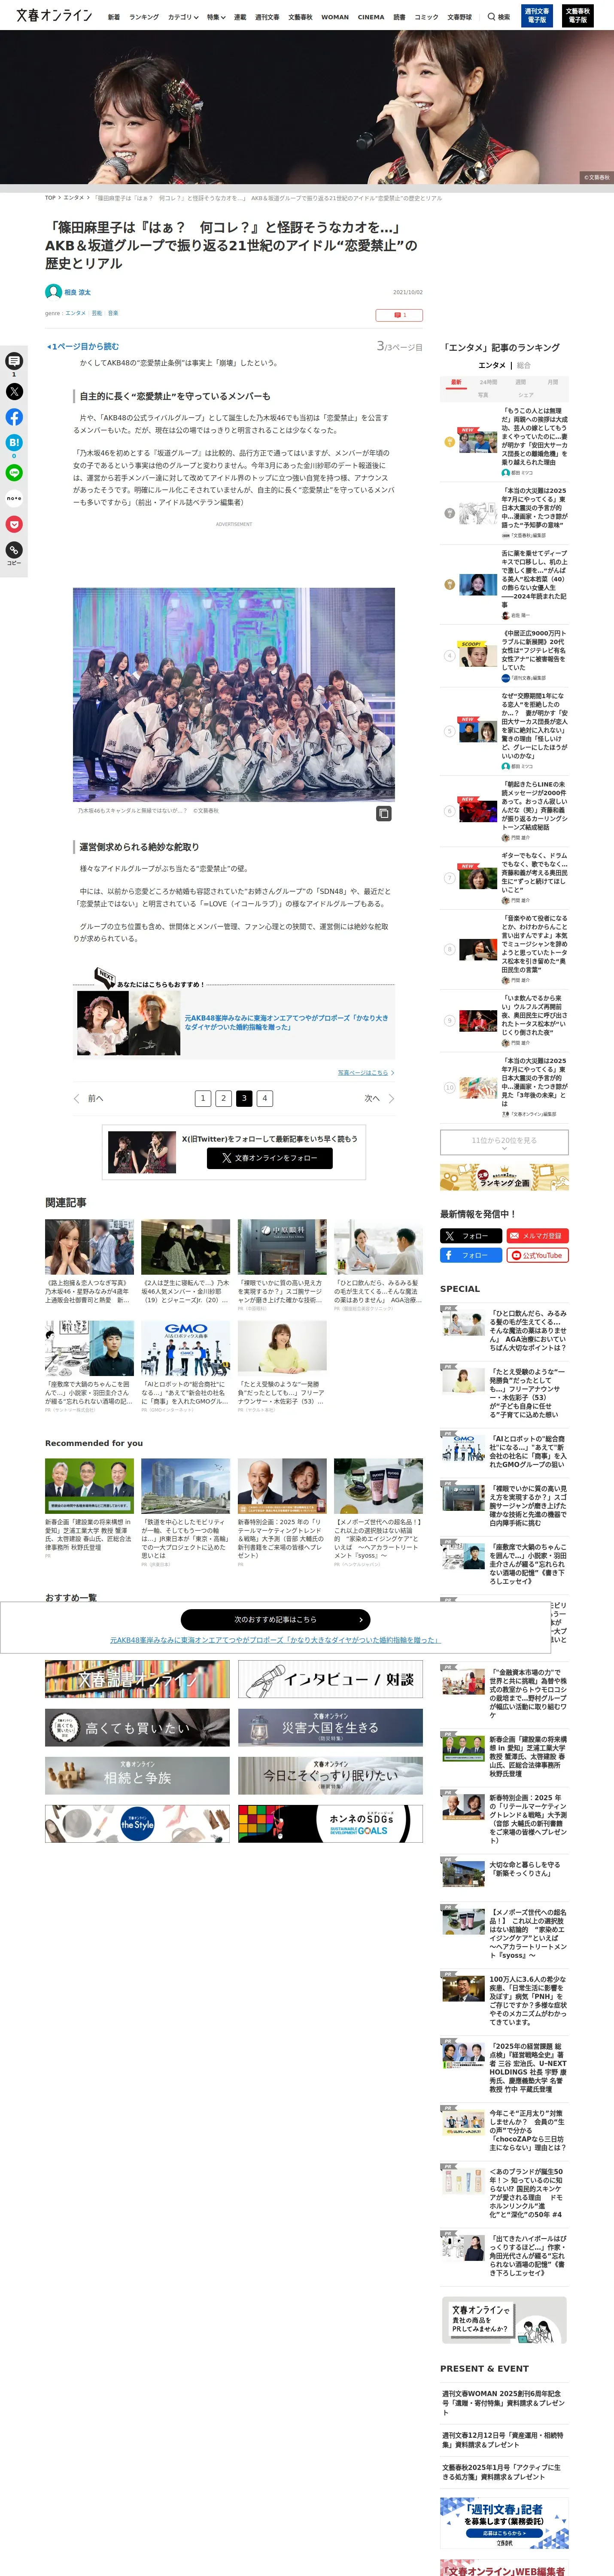Go to page 4 of the article
This screenshot has width=614, height=2576.
point(264,1098)
